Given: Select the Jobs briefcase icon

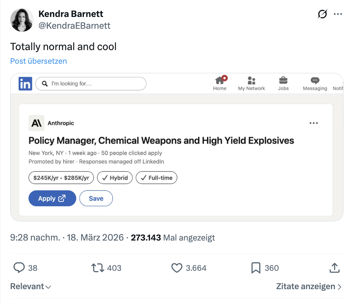Looking at the screenshot, I should coord(283,81).
